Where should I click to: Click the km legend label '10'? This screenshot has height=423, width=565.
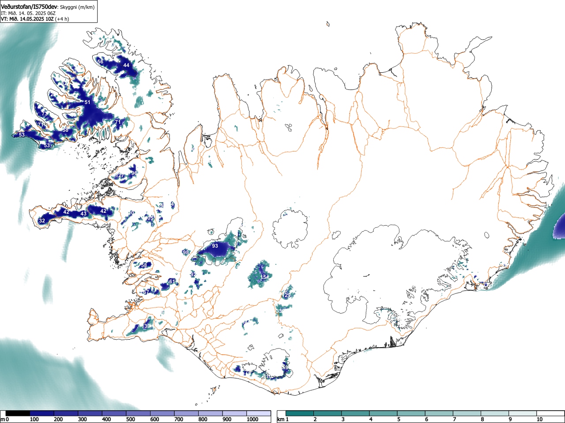(539, 419)
